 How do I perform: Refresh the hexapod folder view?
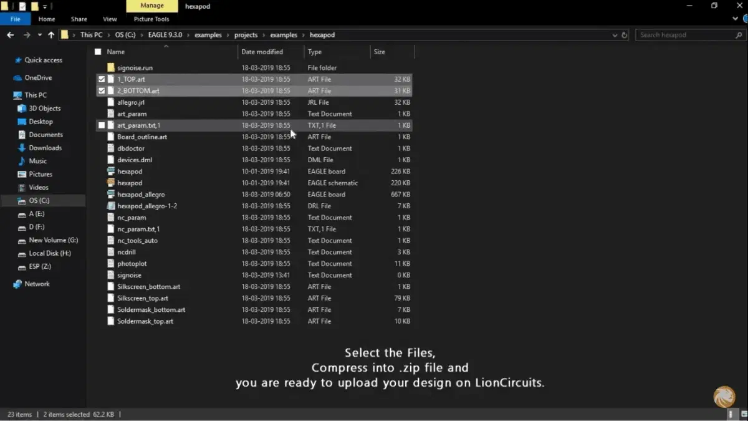[x=625, y=35]
